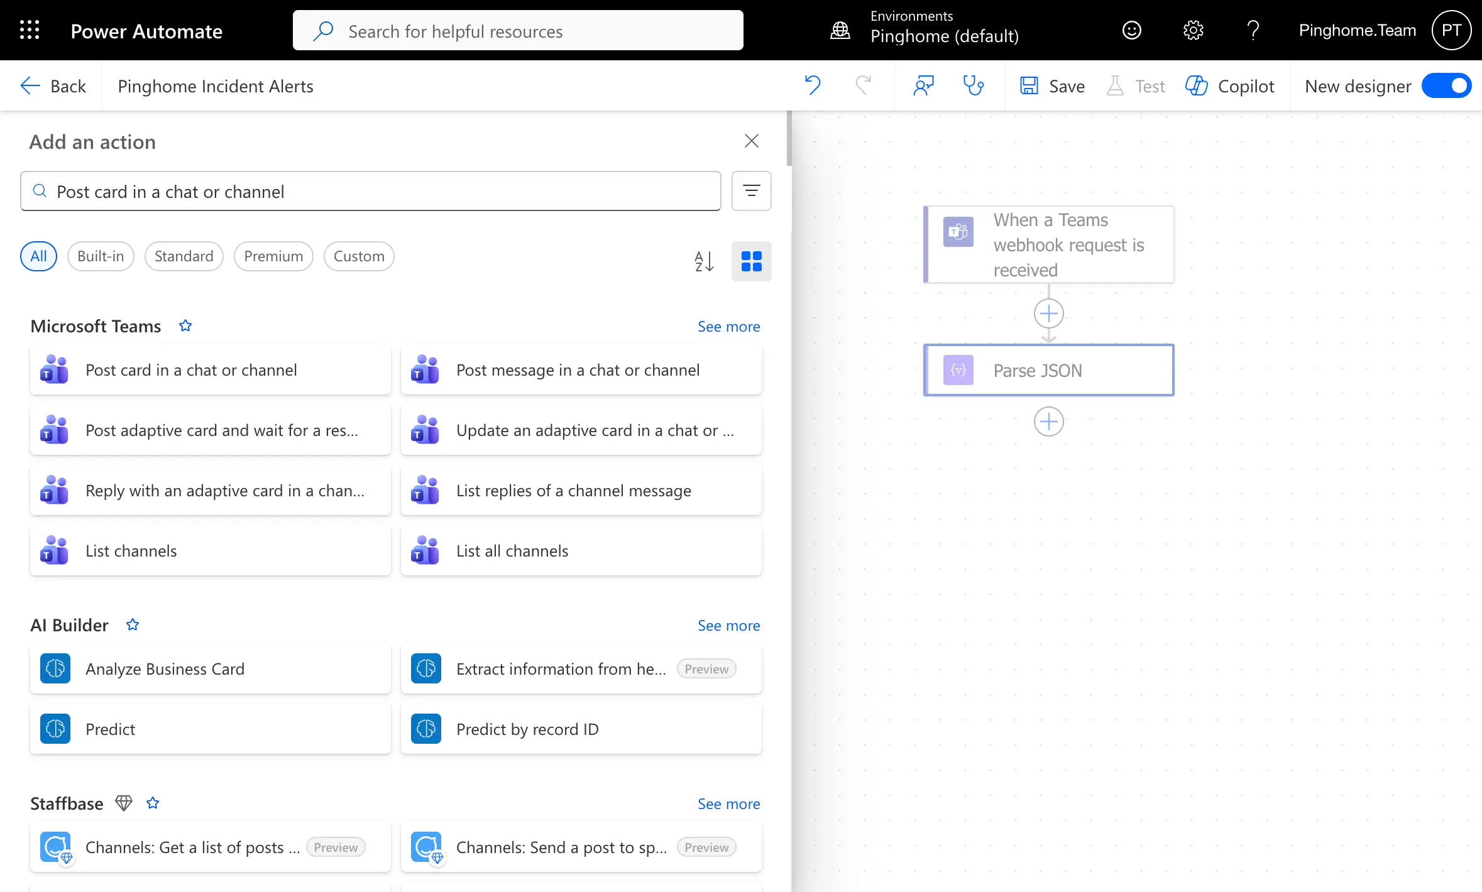The image size is (1482, 892).
Task: Open Copilot in the designer
Action: click(x=1229, y=85)
